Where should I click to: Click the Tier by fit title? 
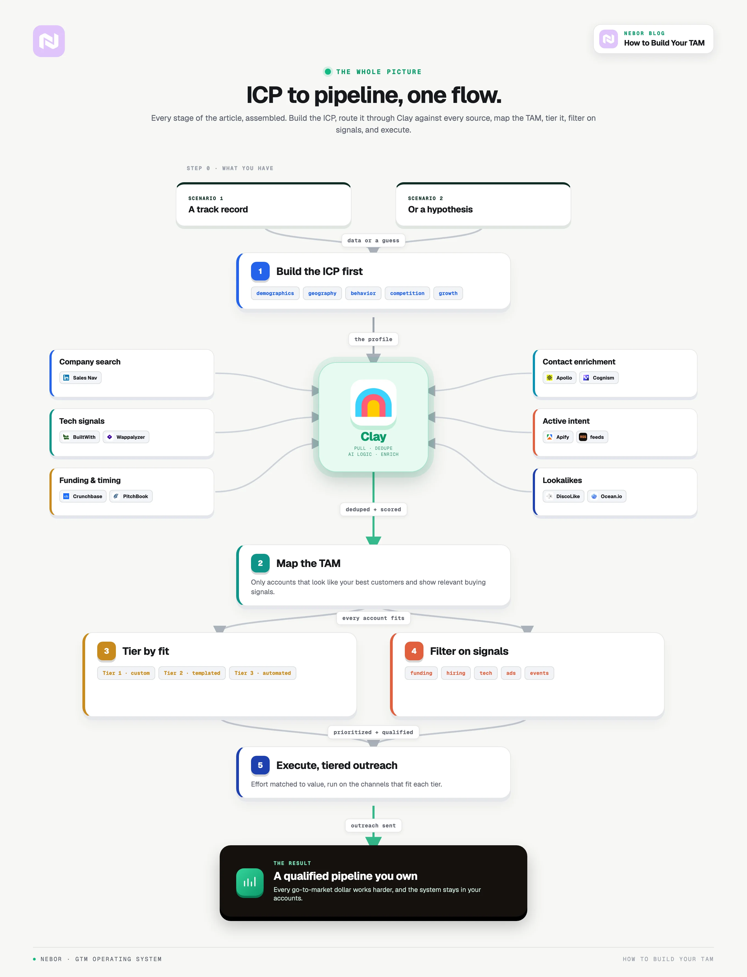tap(145, 651)
